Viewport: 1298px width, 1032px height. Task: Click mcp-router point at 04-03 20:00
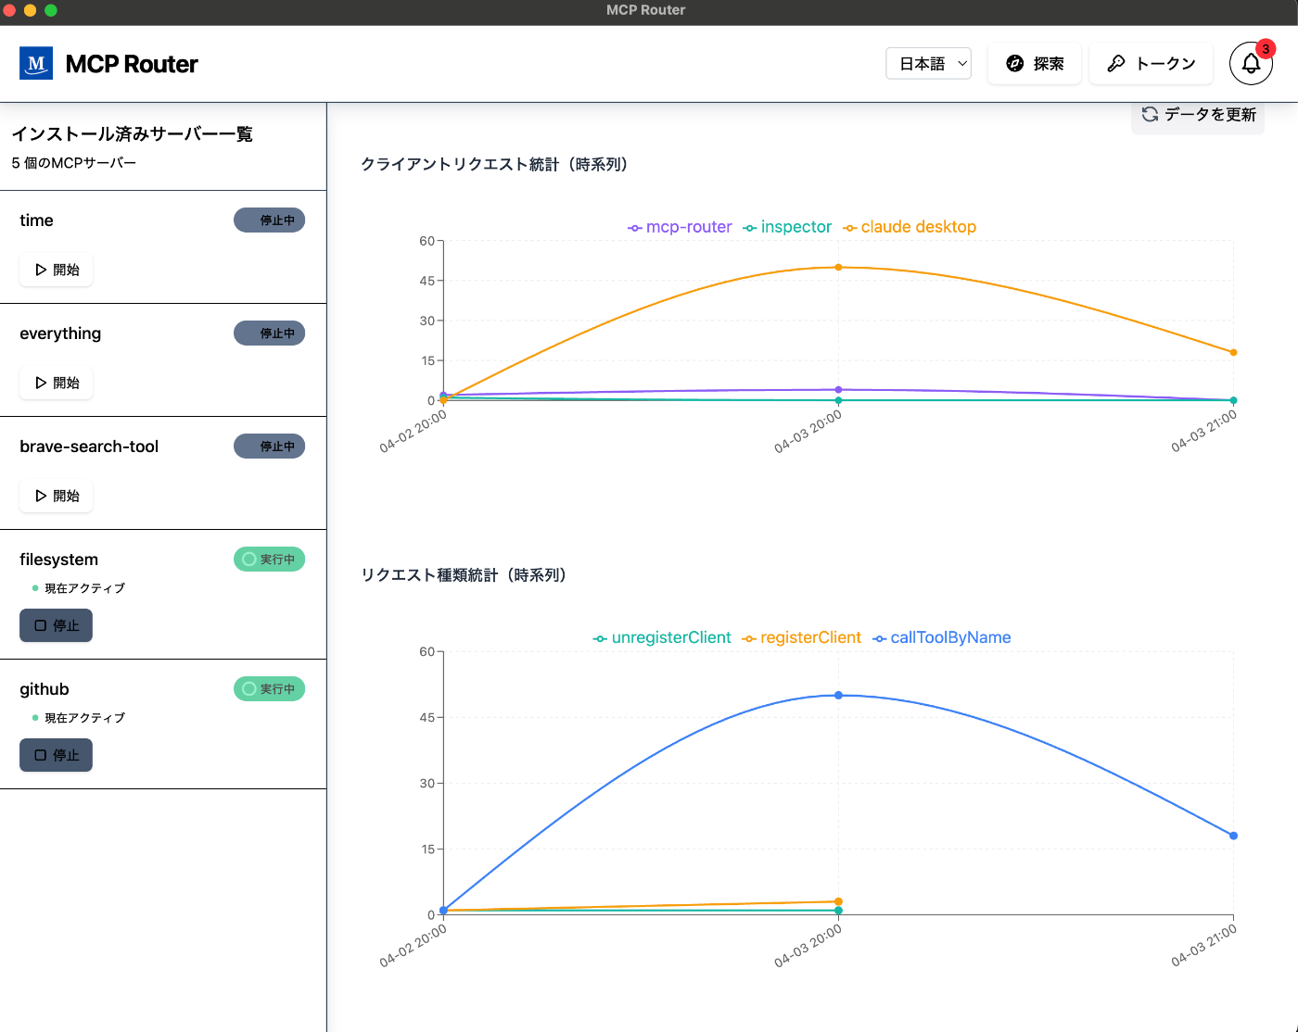pos(838,390)
